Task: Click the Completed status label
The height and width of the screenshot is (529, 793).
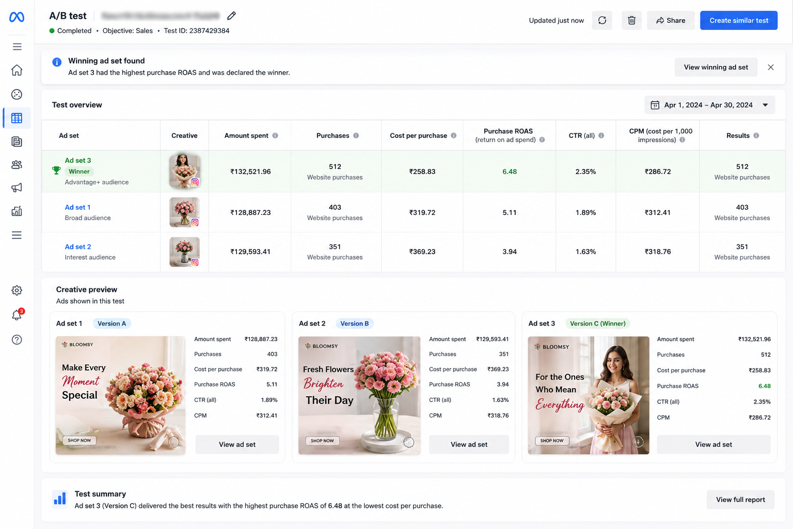Action: click(x=74, y=30)
